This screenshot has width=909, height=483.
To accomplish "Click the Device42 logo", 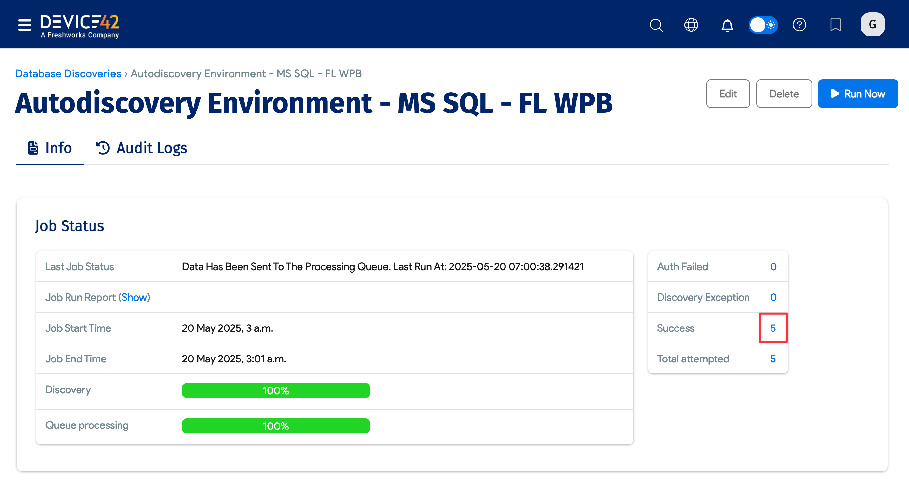I will [x=80, y=26].
